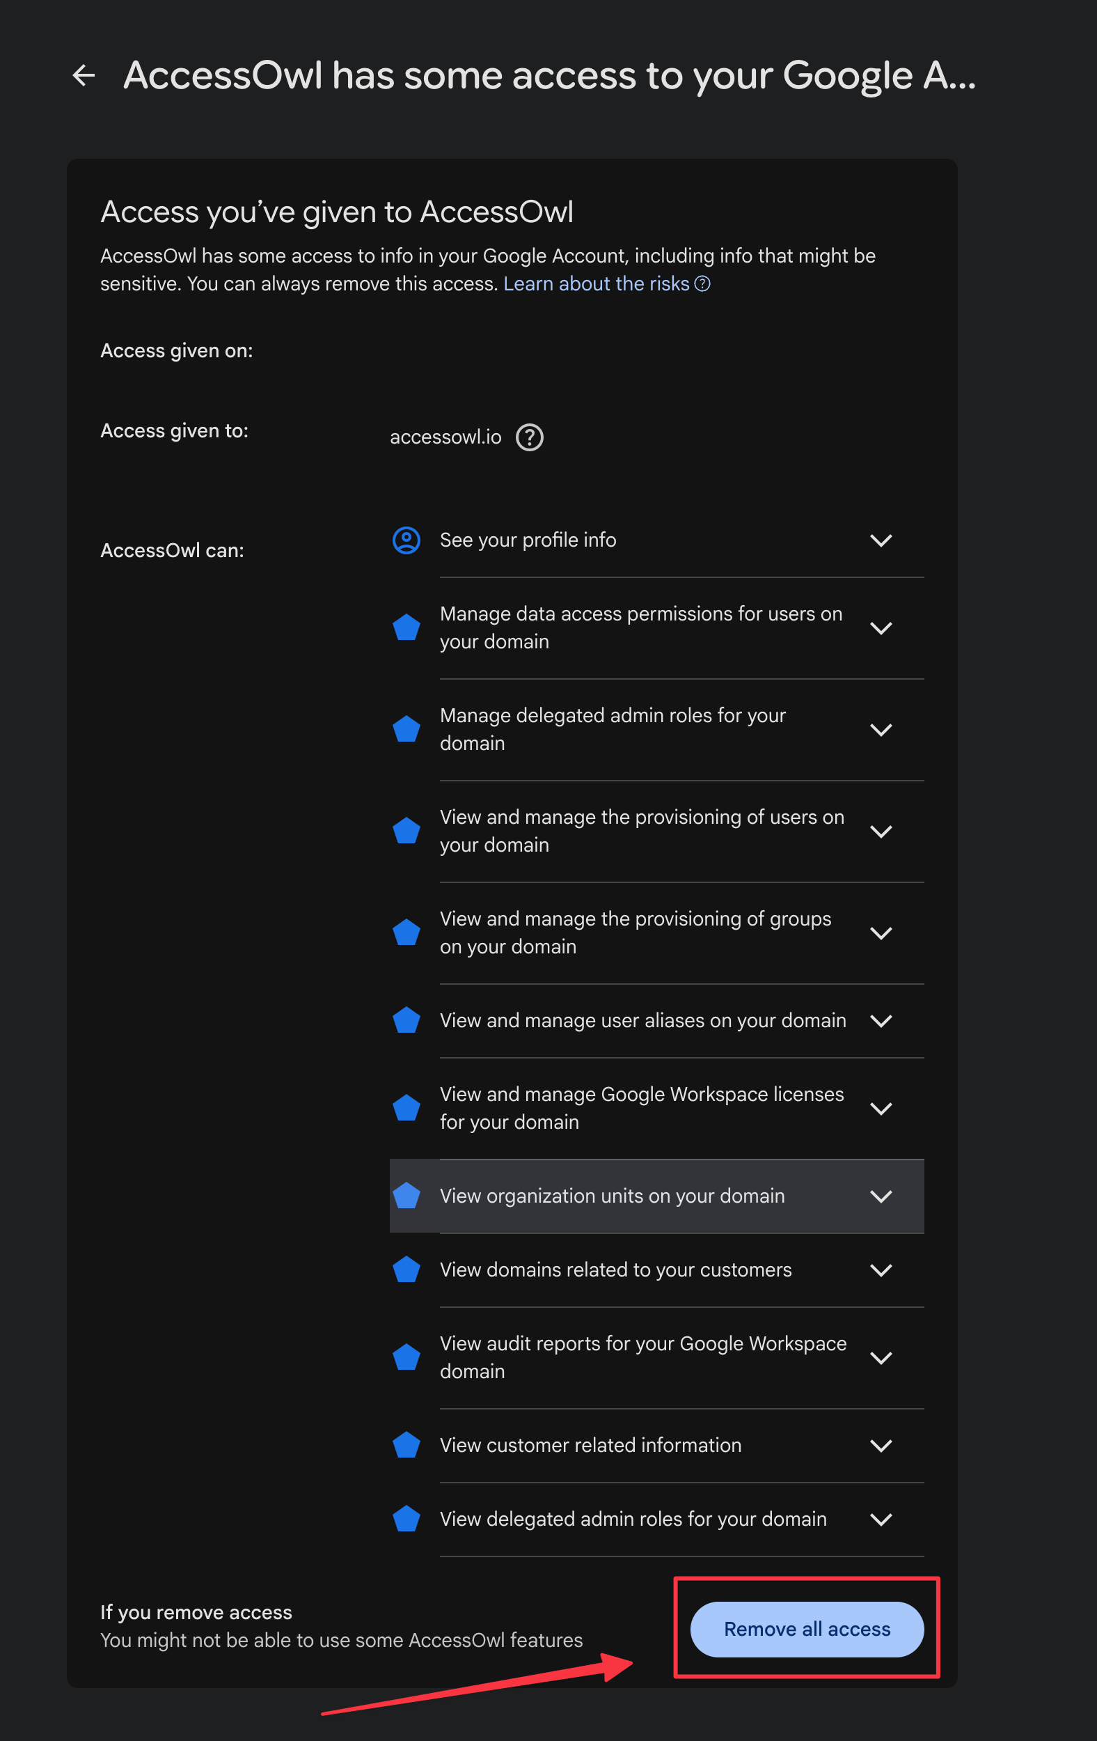The width and height of the screenshot is (1097, 1741).
Task: Expand provisioning of groups chevron
Action: [x=881, y=932]
